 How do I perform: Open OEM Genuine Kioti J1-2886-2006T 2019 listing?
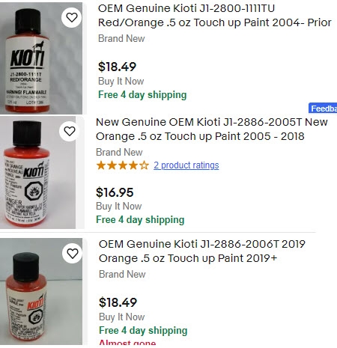(x=202, y=251)
